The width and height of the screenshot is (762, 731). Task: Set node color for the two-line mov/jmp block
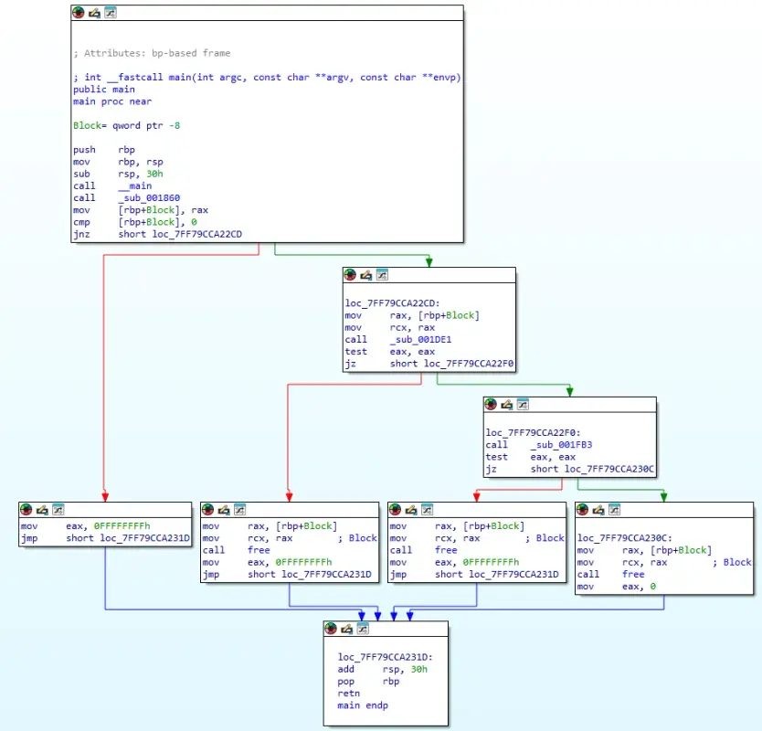pyautogui.click(x=26, y=509)
